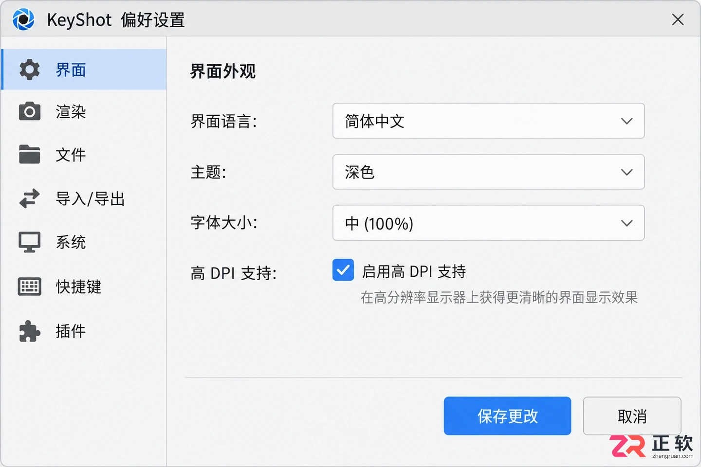Click the chevron arrow of the 简体中文 combo box
Image resolution: width=701 pixels, height=467 pixels.
(627, 121)
